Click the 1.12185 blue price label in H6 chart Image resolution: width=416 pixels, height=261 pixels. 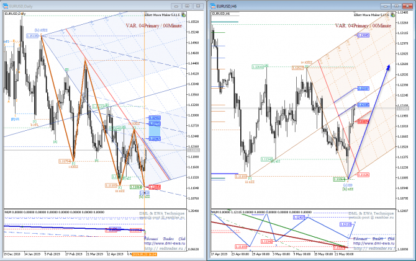[x=363, y=105]
